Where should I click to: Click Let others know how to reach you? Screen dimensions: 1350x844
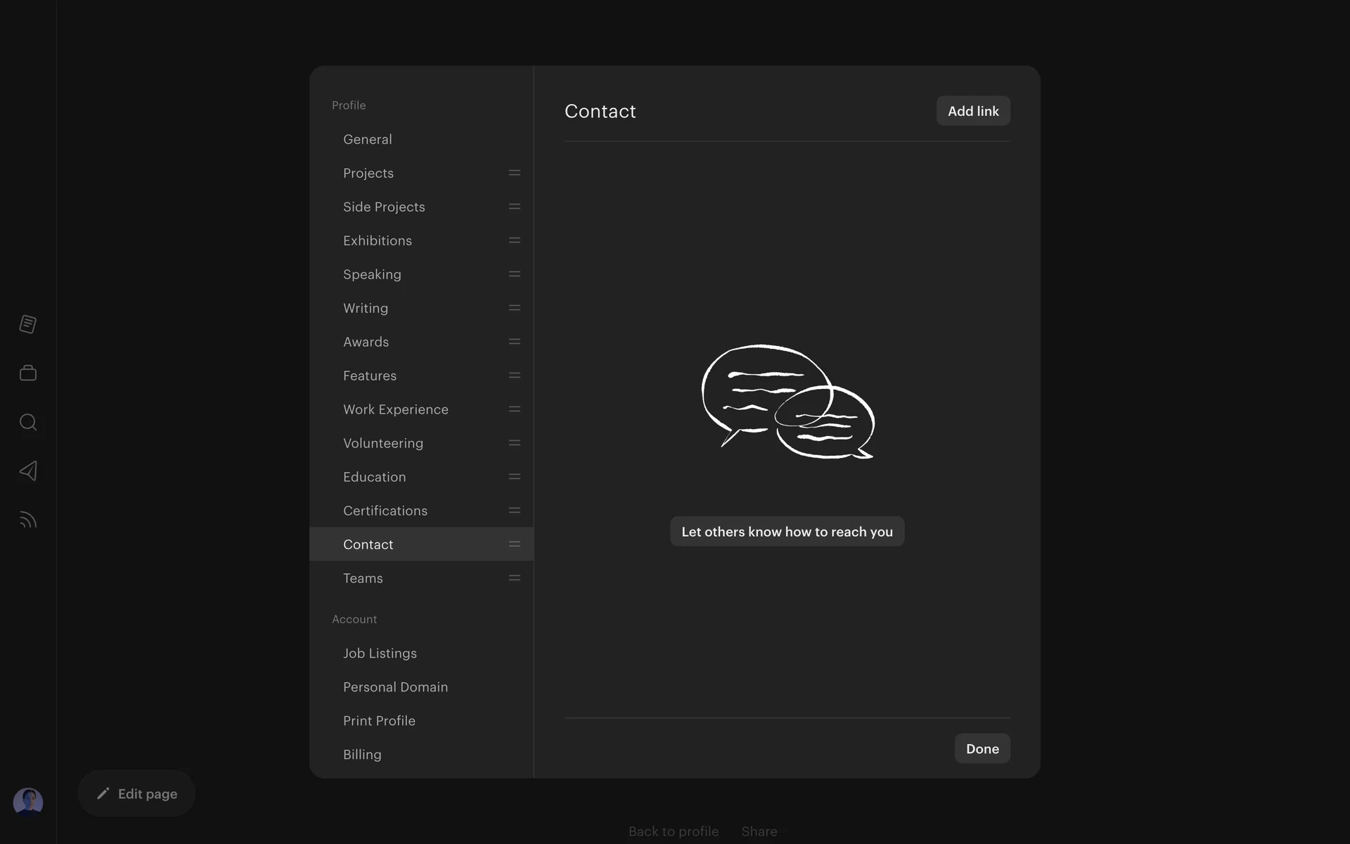pos(787,532)
